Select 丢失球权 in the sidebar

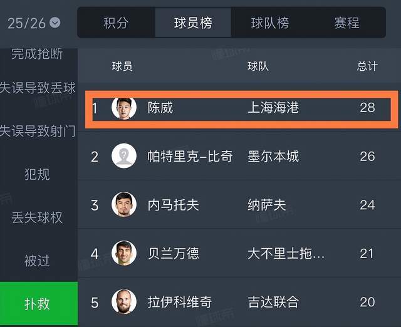(38, 217)
